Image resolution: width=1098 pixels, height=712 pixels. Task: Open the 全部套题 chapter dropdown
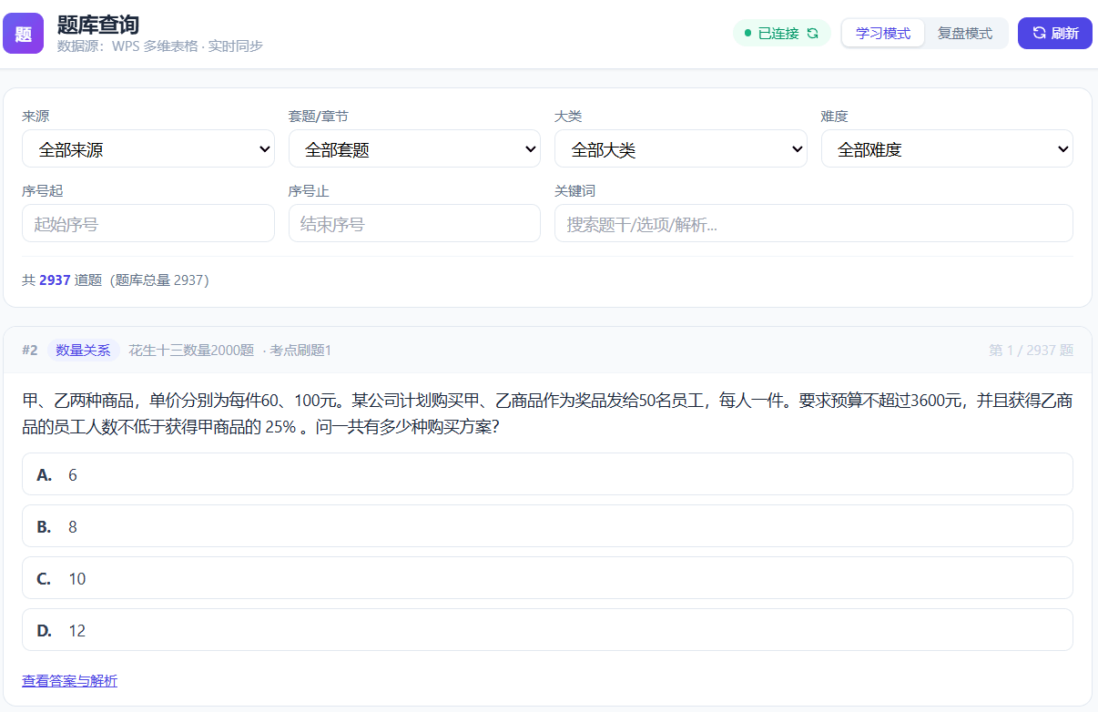(x=414, y=148)
